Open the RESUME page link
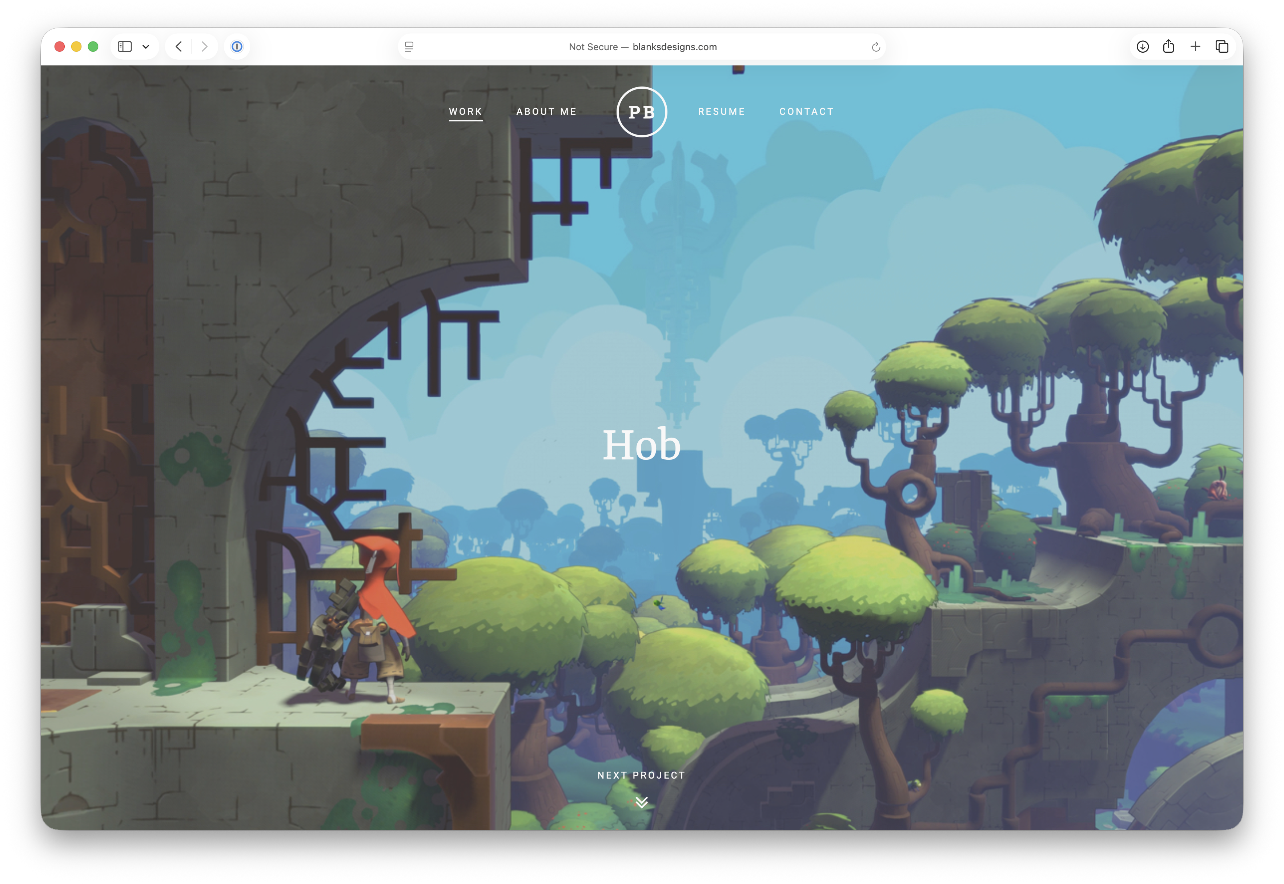Screen dimensions: 1284x884 click(x=721, y=111)
